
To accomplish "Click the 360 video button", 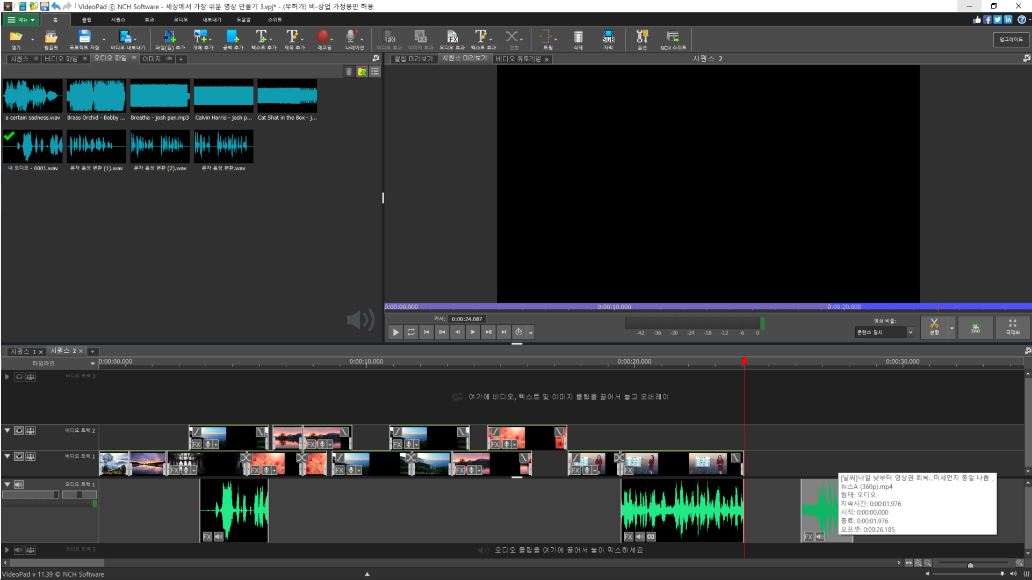I will (975, 328).
